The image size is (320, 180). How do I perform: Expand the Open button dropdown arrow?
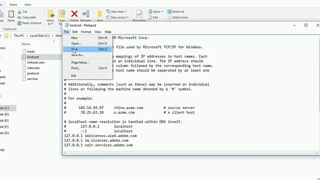[162, 11]
